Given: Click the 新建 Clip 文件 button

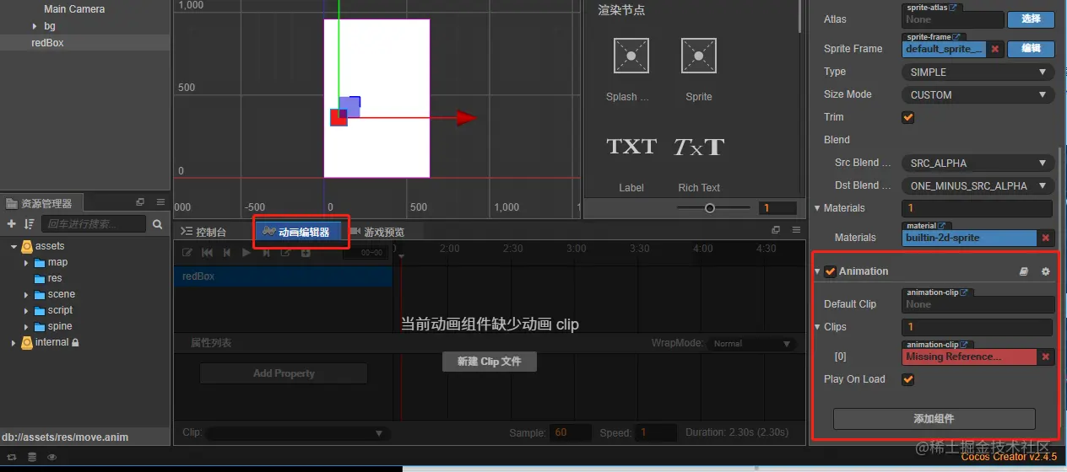Looking at the screenshot, I should click(x=490, y=362).
